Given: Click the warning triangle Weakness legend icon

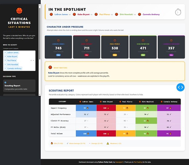Looking at the screenshot, I should tap(108, 143).
